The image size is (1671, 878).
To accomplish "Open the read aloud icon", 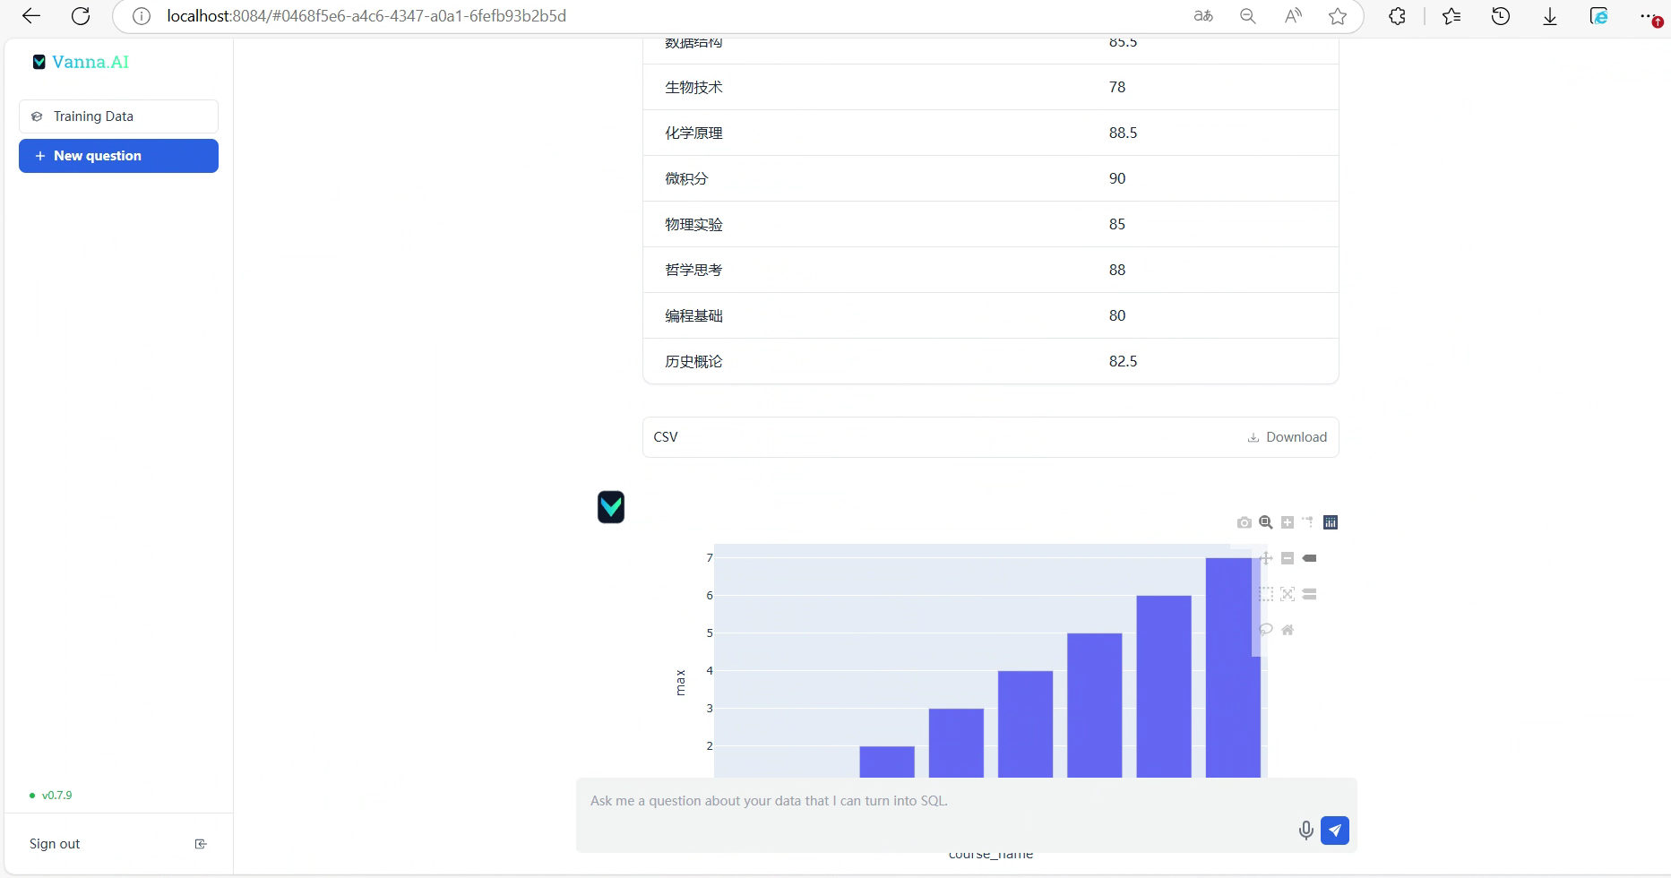I will (x=1292, y=16).
